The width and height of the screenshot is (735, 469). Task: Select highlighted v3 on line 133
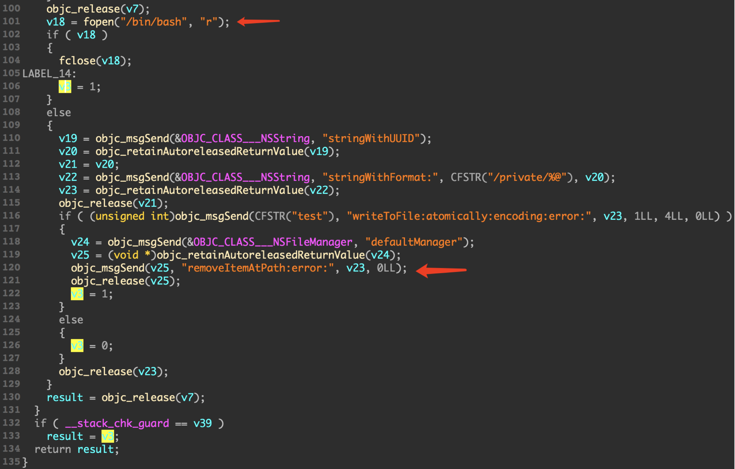point(107,436)
